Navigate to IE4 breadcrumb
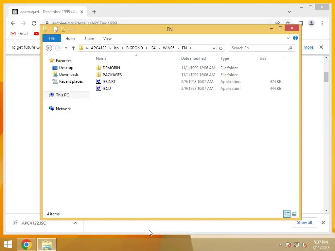 click(x=153, y=48)
